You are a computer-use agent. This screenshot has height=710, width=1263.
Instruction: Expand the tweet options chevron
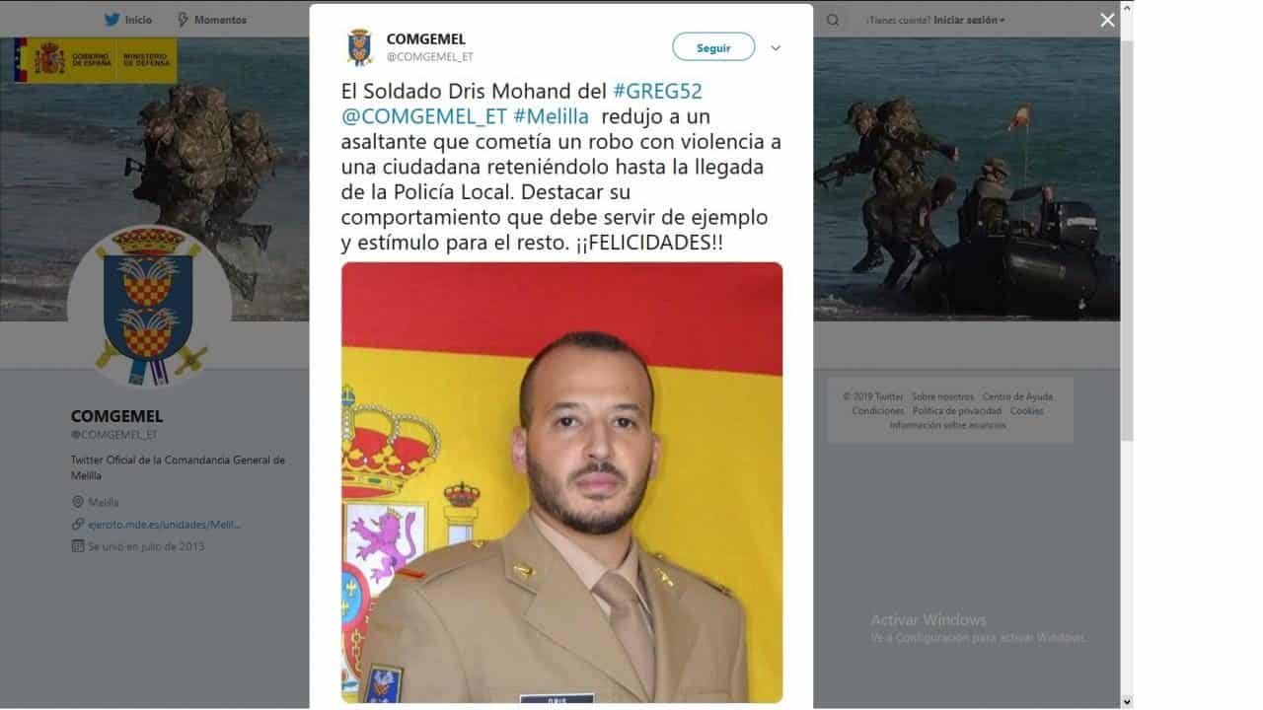pyautogui.click(x=776, y=47)
